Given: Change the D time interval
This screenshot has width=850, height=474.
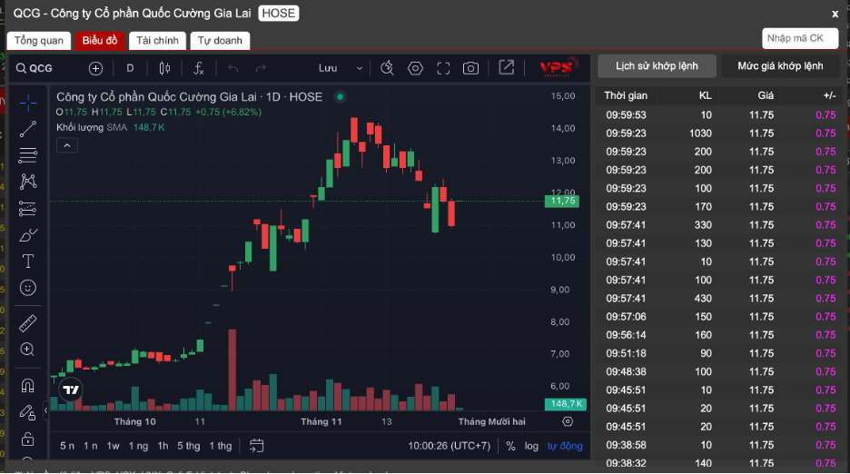Looking at the screenshot, I should [130, 68].
